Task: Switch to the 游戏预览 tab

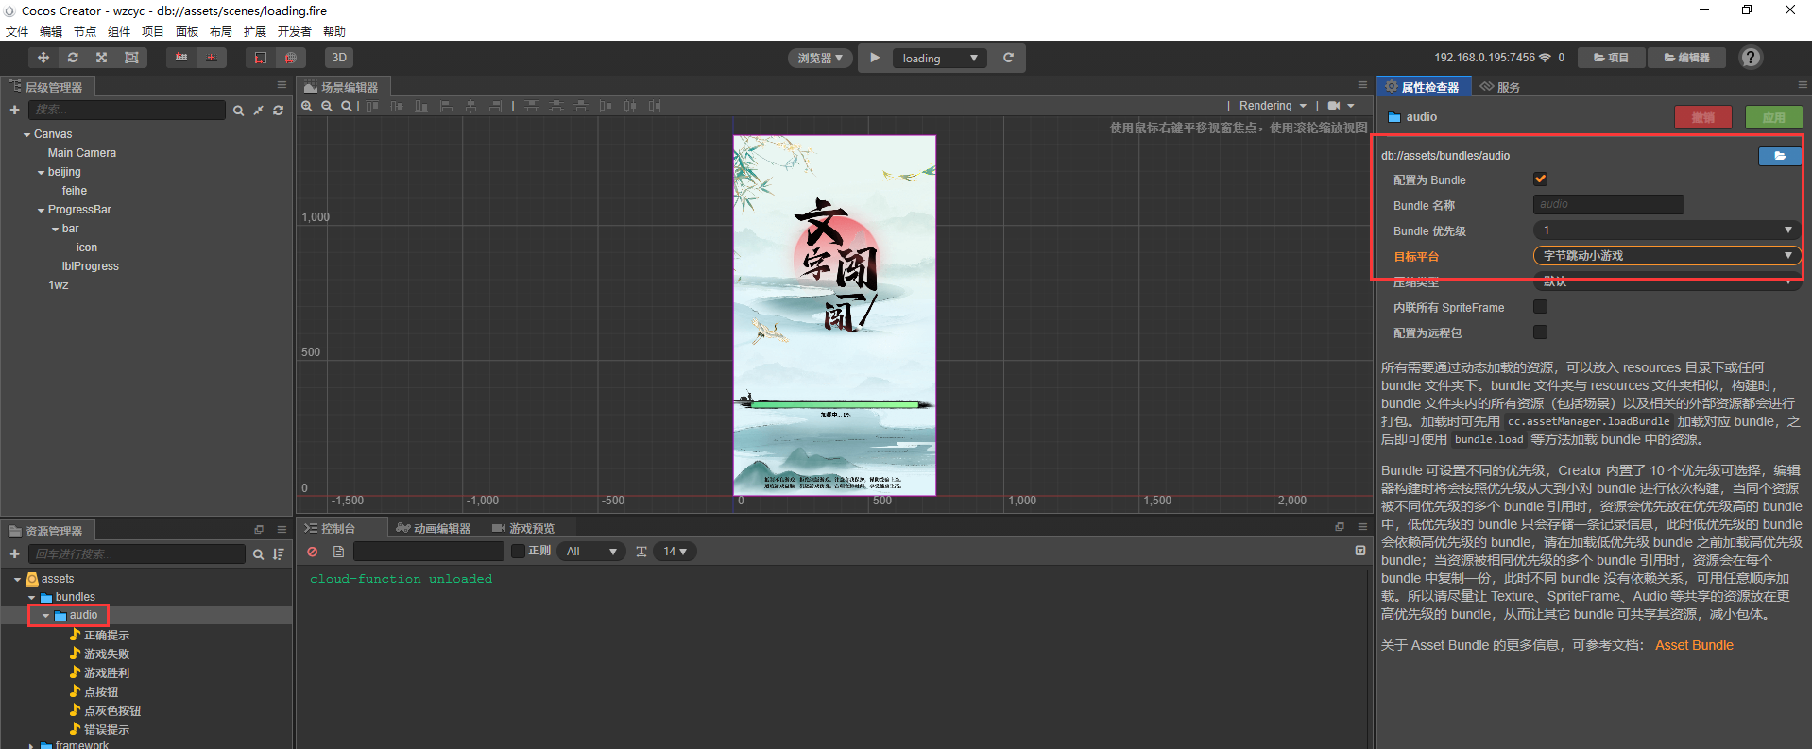Action: [523, 528]
